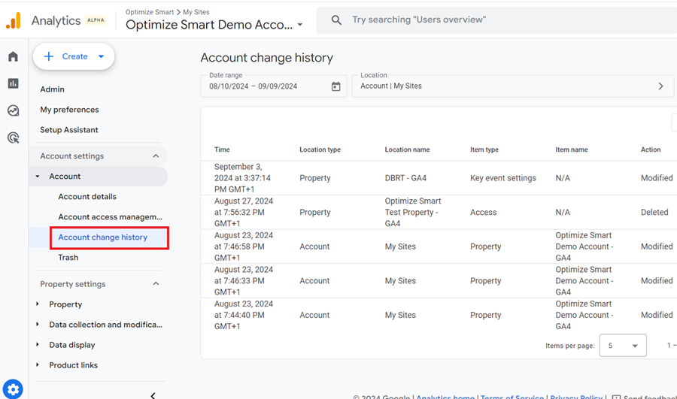Open the Home icon in left rail
This screenshot has height=399, width=677.
13,56
